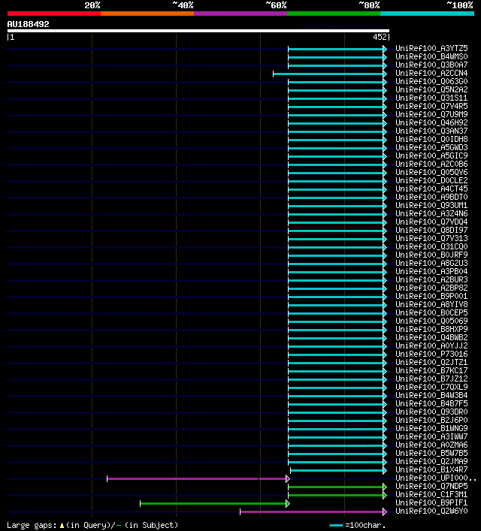
Task: Click the UniRef100_B9P001 subject label
Action: click(x=431, y=297)
